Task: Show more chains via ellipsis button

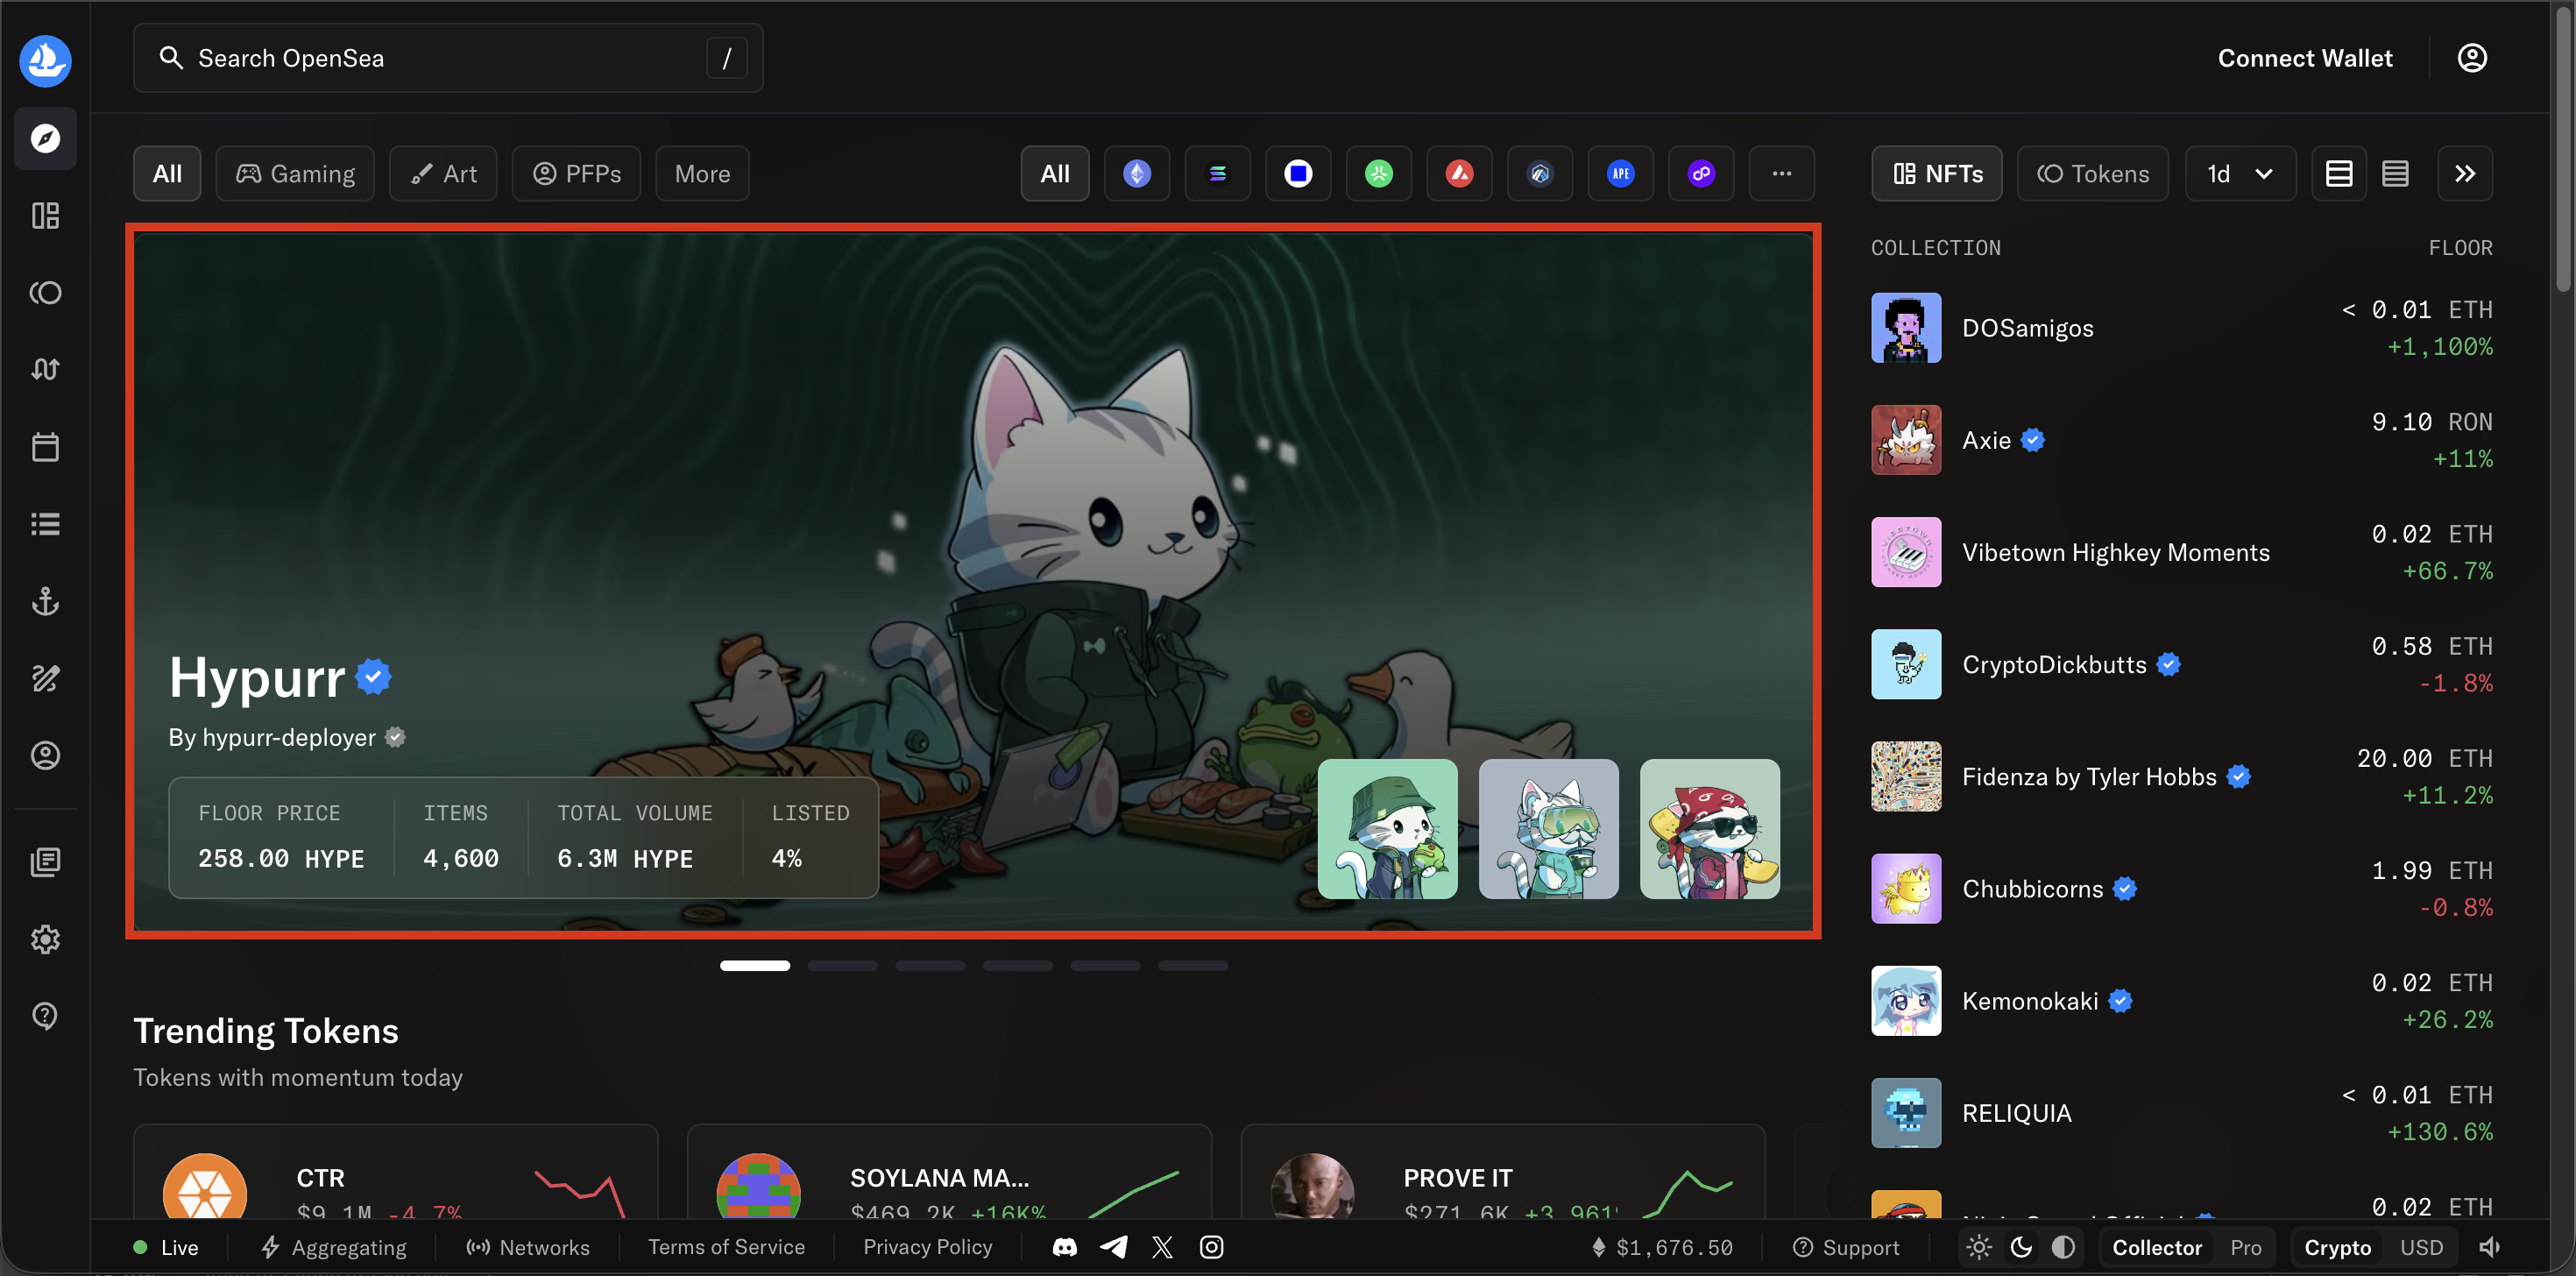Action: coord(1781,174)
